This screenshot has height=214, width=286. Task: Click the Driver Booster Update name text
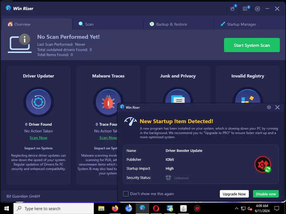coord(184,151)
